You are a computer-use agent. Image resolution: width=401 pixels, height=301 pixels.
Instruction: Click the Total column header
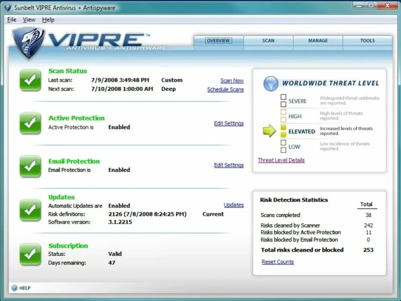(x=366, y=204)
